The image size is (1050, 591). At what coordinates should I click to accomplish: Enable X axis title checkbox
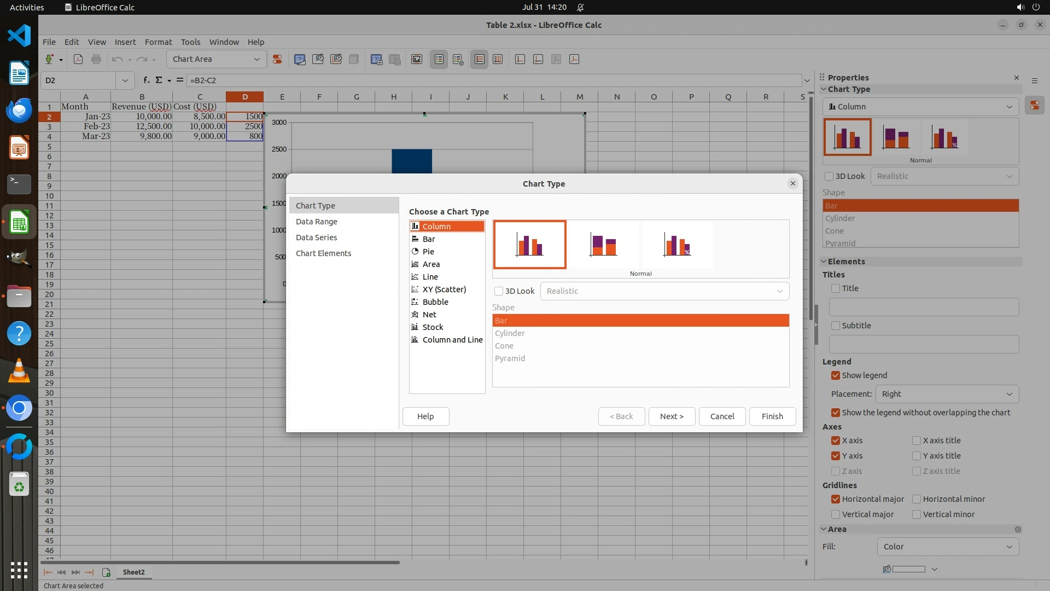(x=917, y=441)
